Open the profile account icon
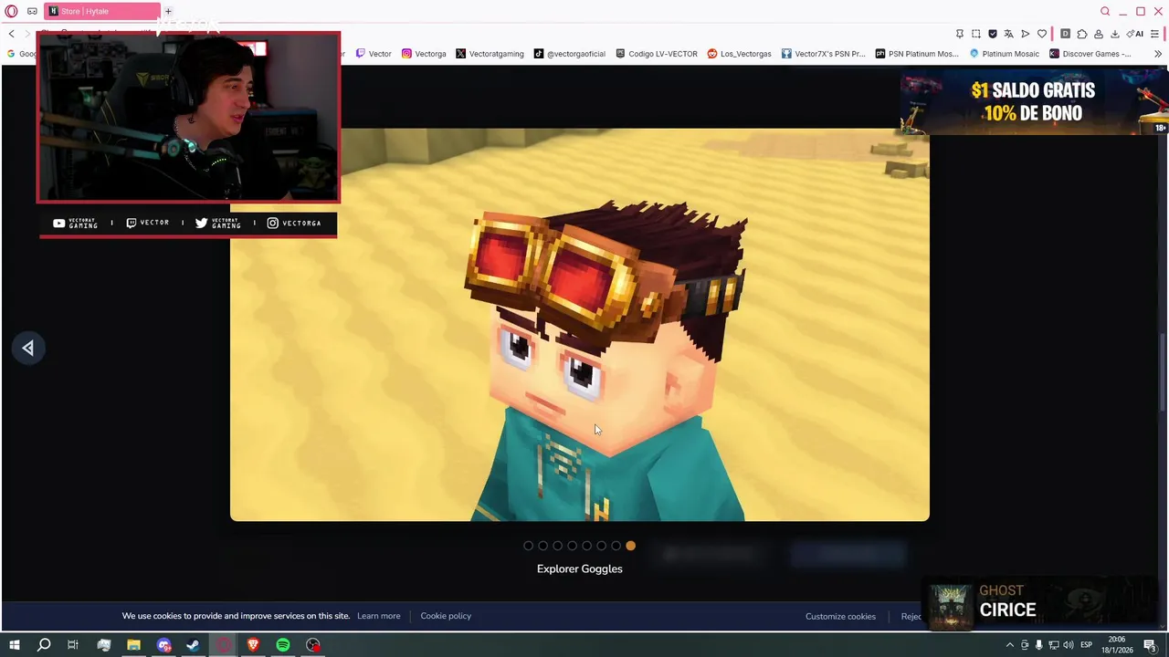 coord(1098,34)
